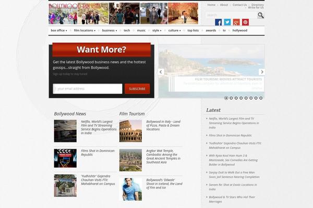Open Latest 'Kyaa Kool Hain Hum 3' link
This screenshot has height=208, width=313.
[x=233, y=160]
